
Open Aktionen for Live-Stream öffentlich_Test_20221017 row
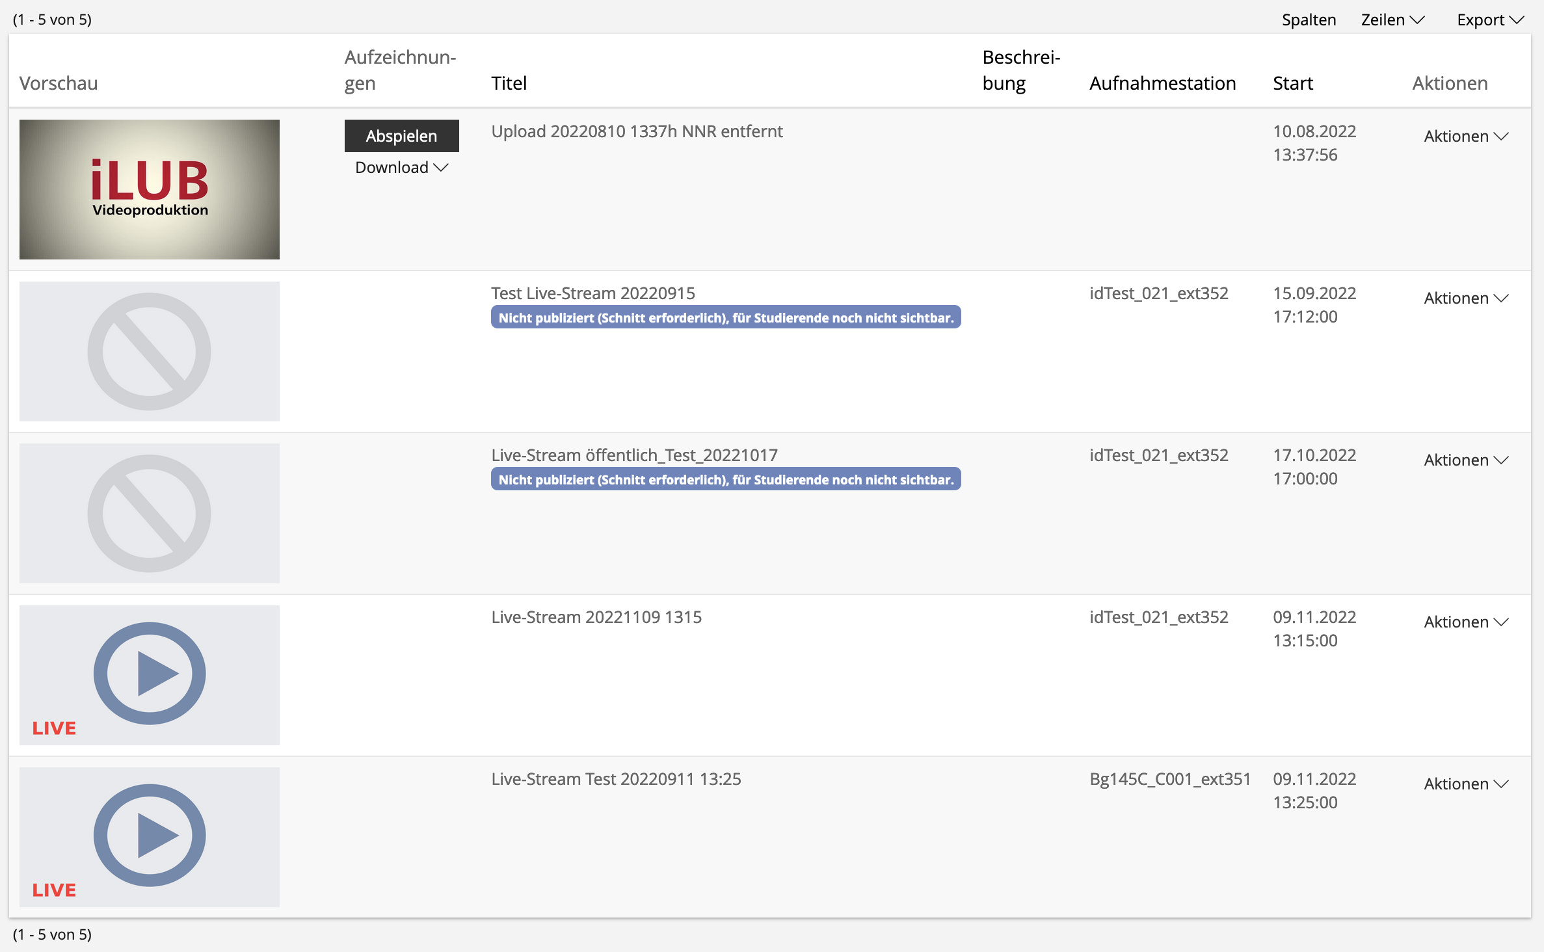click(x=1465, y=460)
